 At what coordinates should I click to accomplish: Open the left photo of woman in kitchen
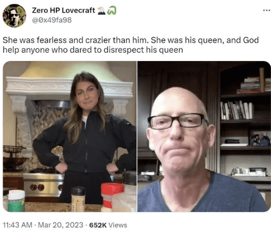pyautogui.click(x=70, y=136)
